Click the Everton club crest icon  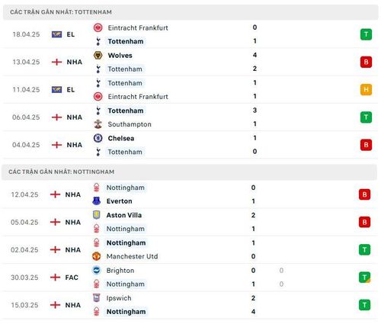(97, 201)
